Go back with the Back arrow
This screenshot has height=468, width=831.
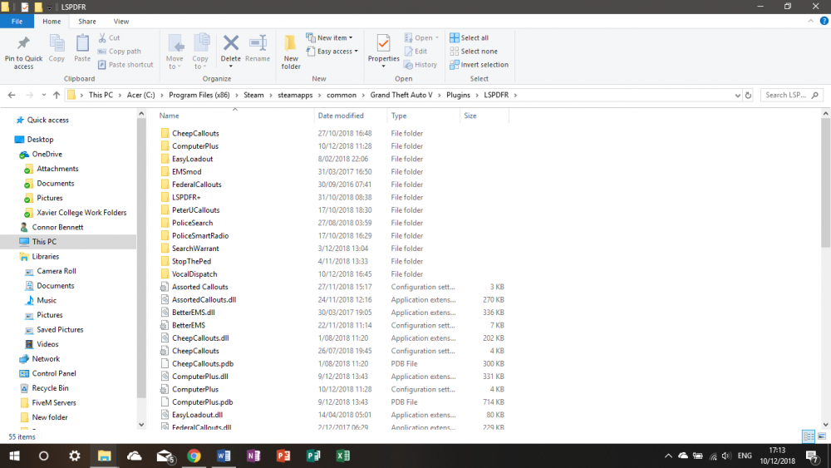pos(12,96)
